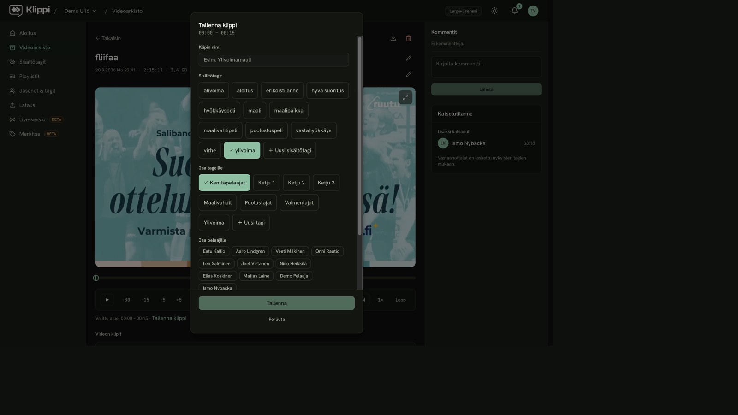
Task: Open the IV user avatar menu
Action: click(x=533, y=11)
